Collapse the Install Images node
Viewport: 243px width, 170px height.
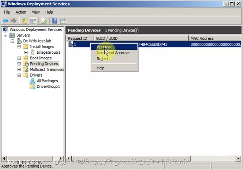pos(19,47)
